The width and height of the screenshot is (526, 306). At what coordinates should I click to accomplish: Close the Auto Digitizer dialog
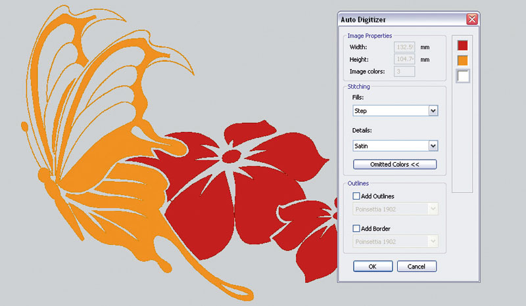click(472, 20)
